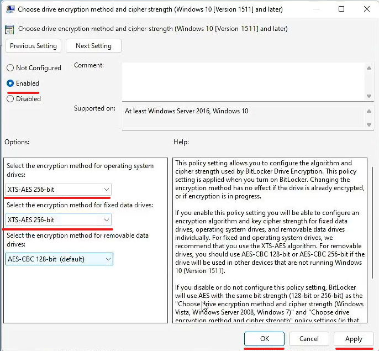Click inside the Comment text box

click(244, 82)
